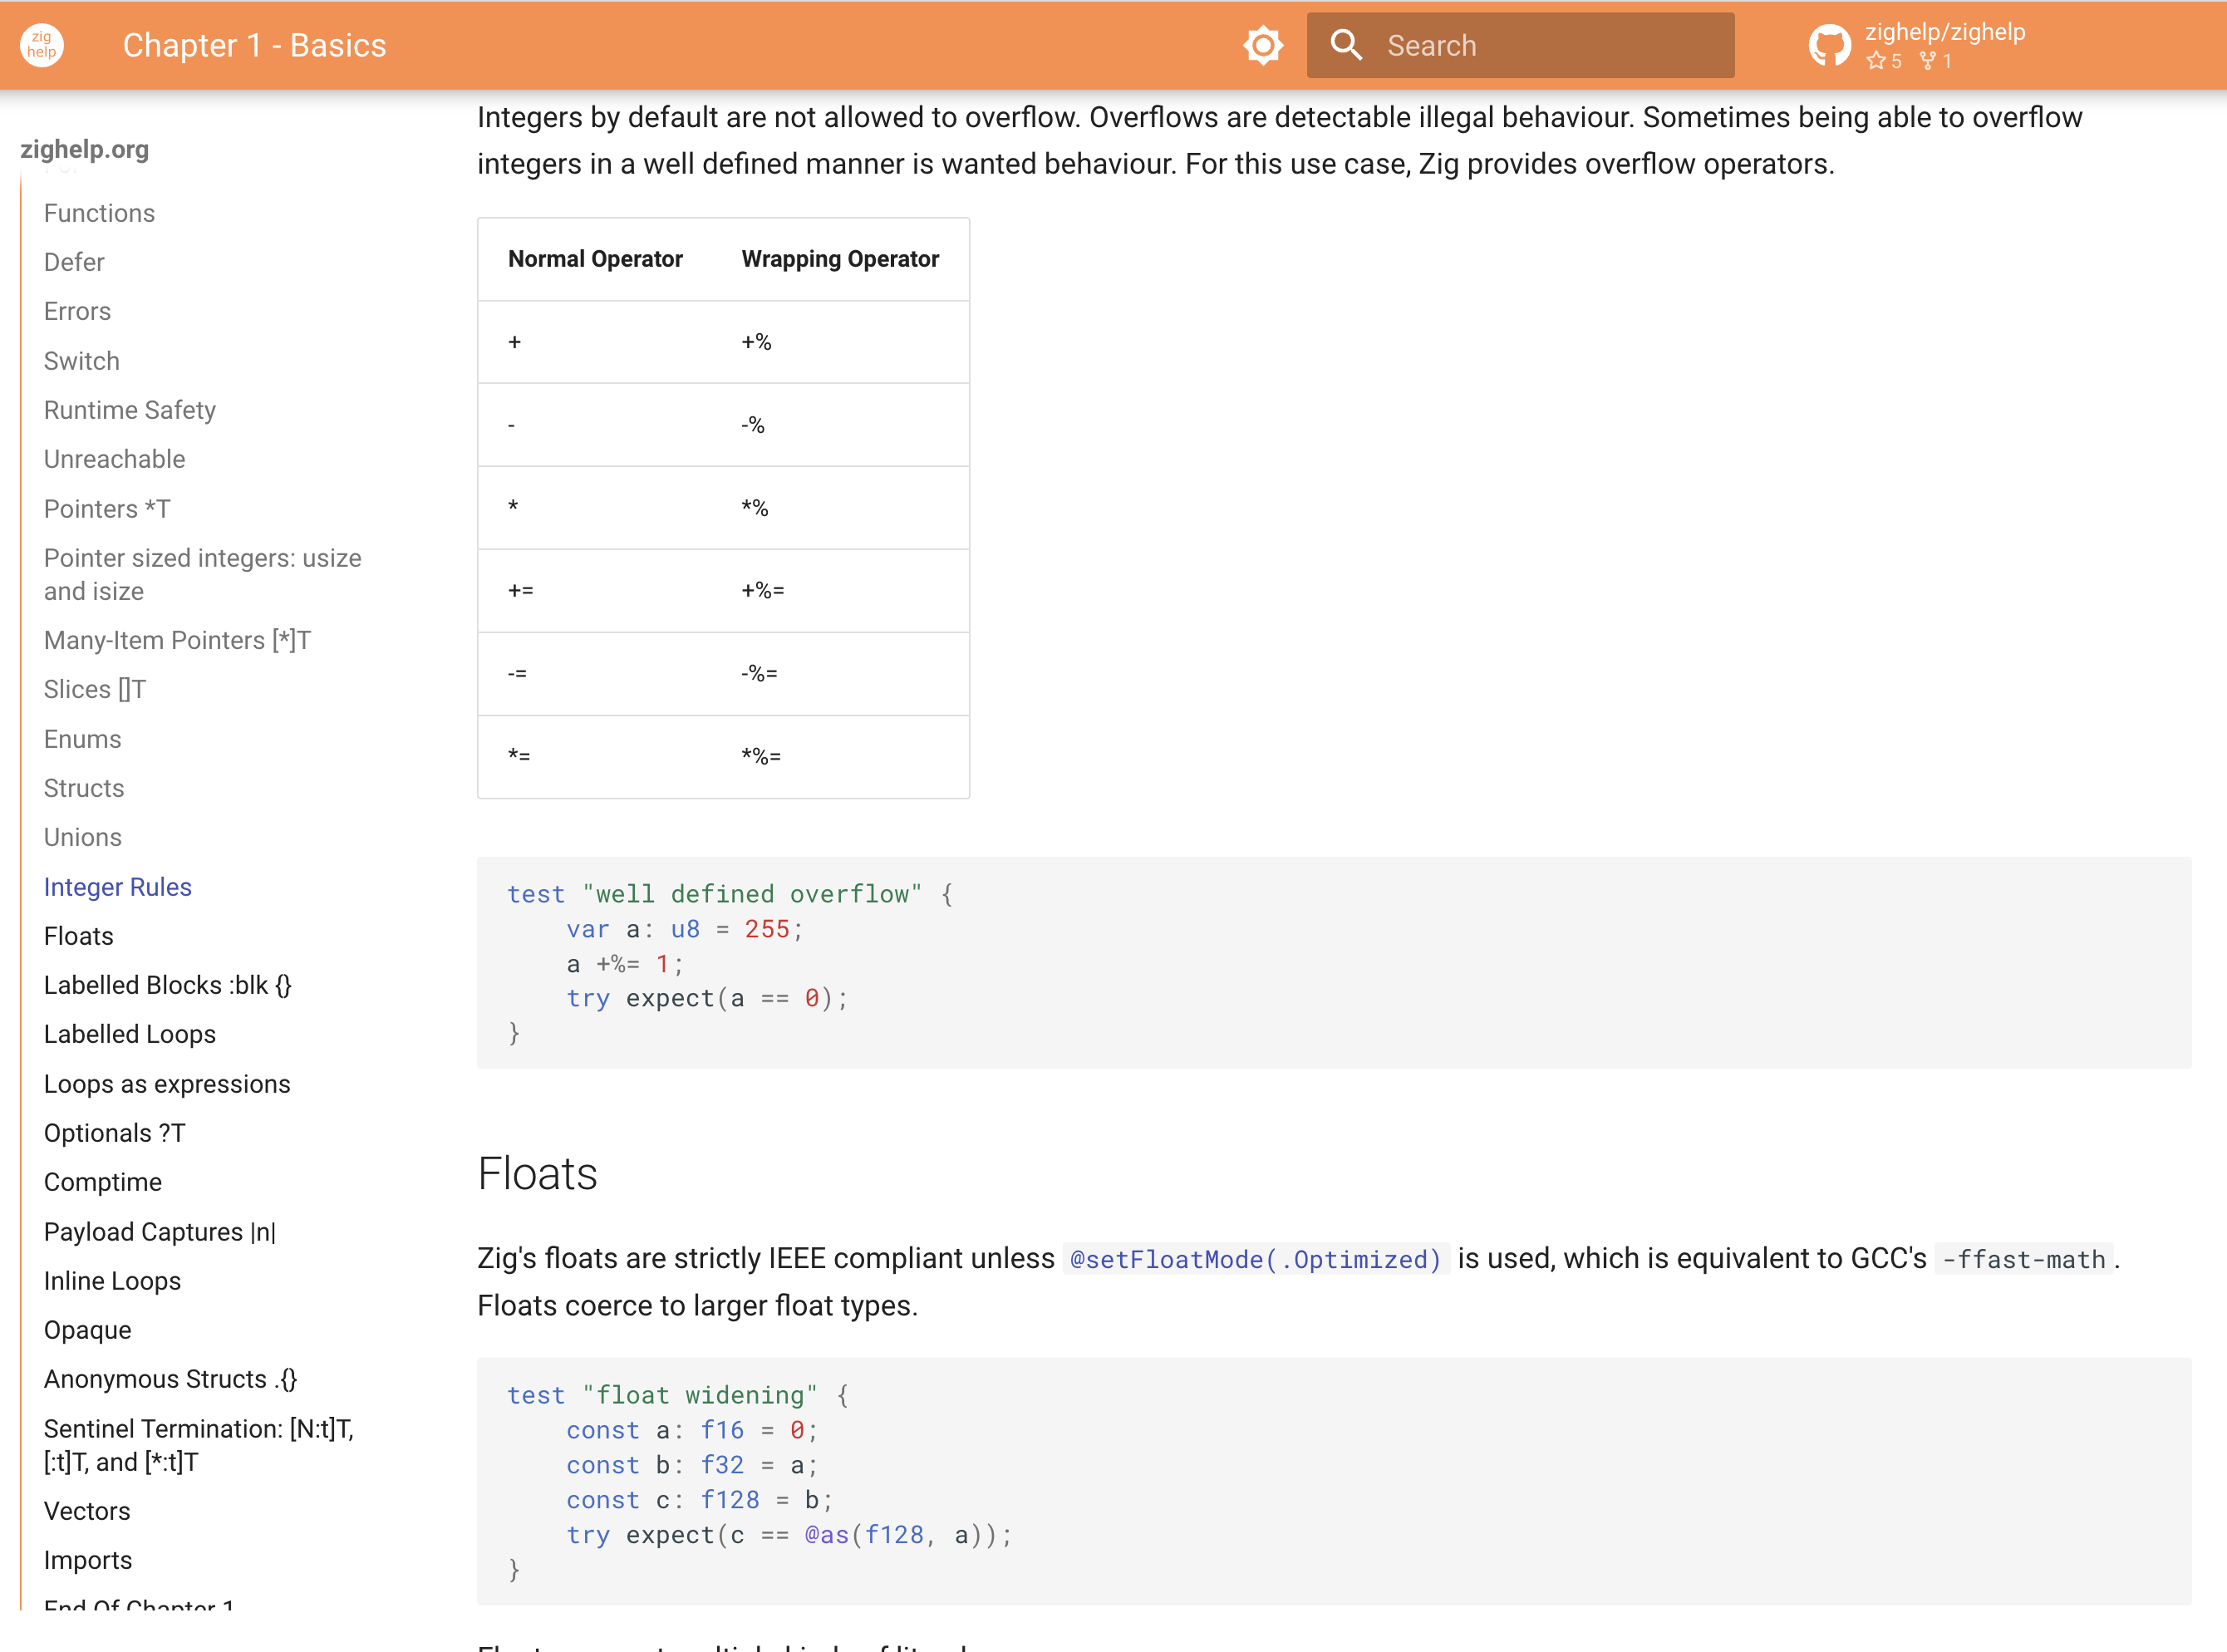Open zighelp.org sidebar title
This screenshot has width=2227, height=1652.
point(85,149)
